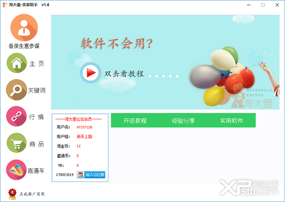Viewport: 285px width, 202px height.
Task: Click the 加入QQ群 button
Action: [x=91, y=175]
